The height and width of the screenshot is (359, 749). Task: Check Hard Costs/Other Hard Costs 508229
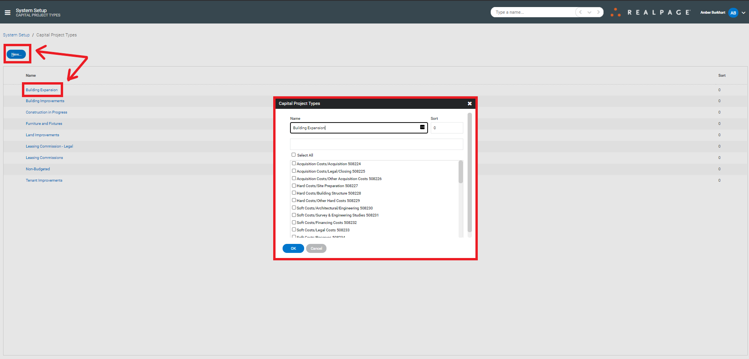[294, 200]
